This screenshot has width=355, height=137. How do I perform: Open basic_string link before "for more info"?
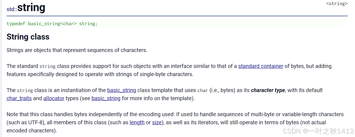pyautogui.click(x=106, y=98)
